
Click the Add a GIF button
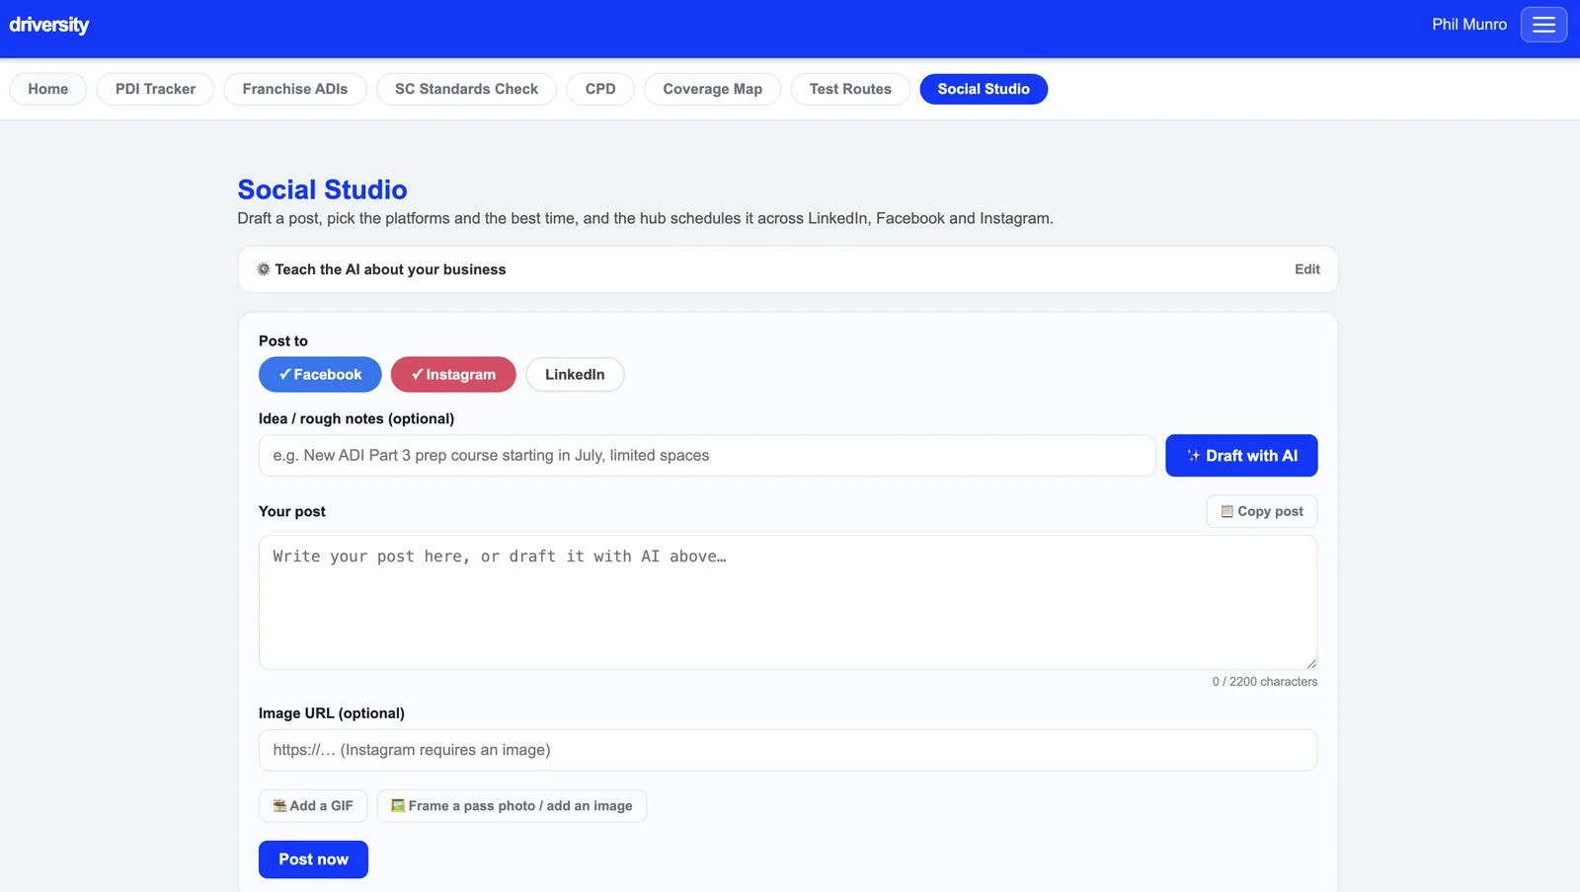(x=313, y=806)
